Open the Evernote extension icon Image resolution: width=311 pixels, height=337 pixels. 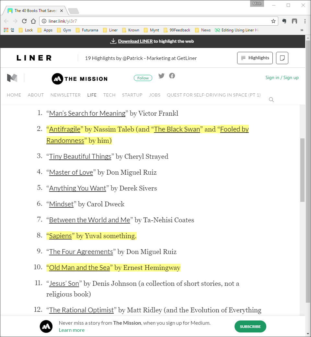284,21
